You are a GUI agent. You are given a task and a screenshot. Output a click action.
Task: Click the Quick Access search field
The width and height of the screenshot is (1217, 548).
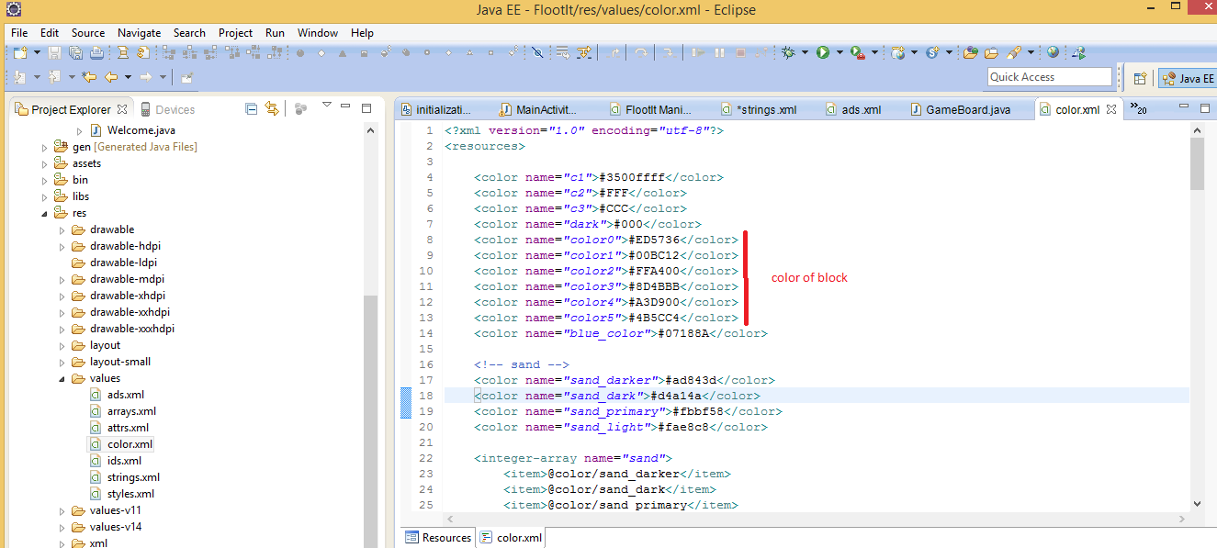[x=1050, y=77]
